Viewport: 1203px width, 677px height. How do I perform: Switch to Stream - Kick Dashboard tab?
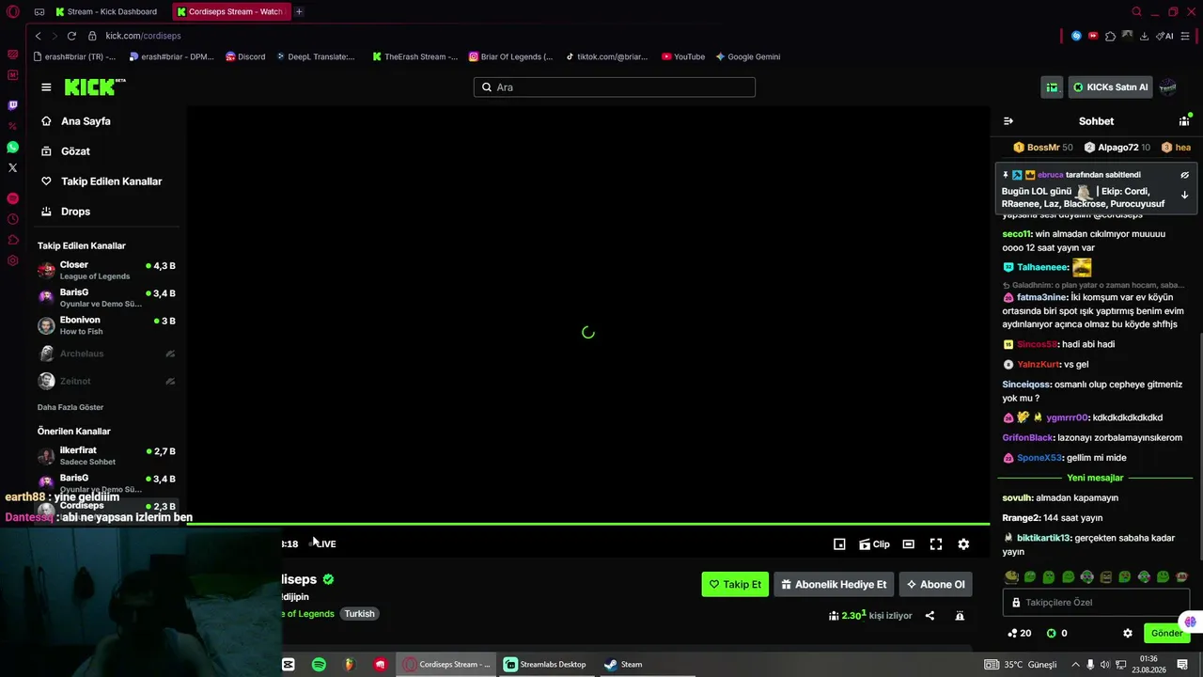[x=108, y=12]
